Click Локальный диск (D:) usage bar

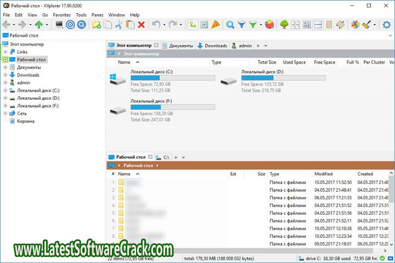click(x=283, y=78)
